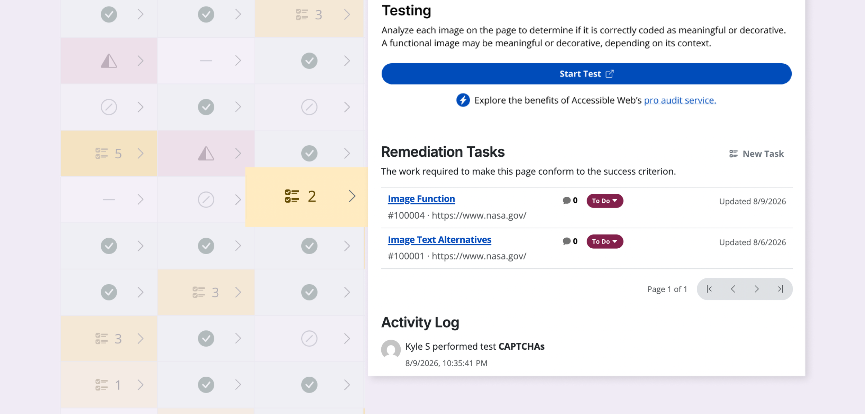Create a New Task
Image resolution: width=865 pixels, height=414 pixels.
(756, 154)
